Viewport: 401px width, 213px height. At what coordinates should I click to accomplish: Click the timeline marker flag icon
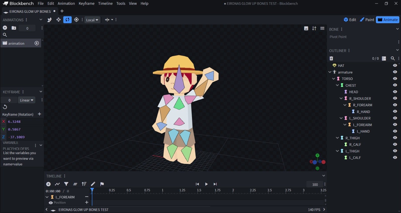tap(102, 184)
